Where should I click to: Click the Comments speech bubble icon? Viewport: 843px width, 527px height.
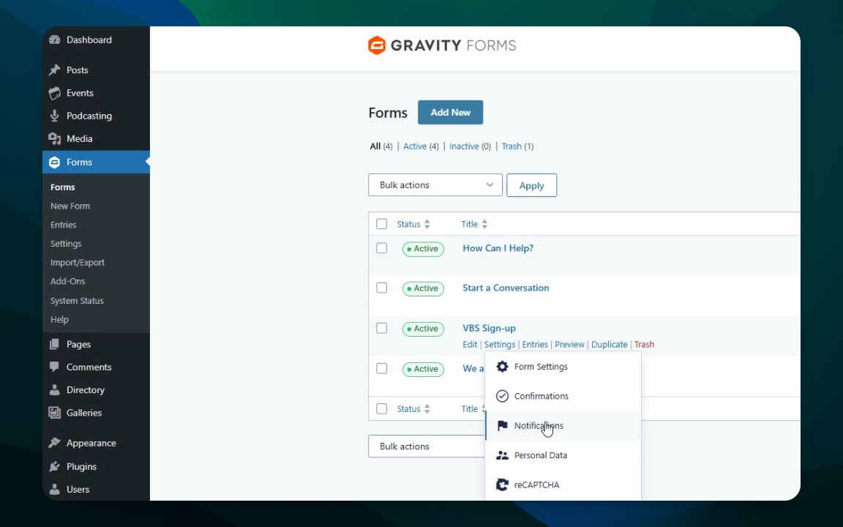point(54,367)
